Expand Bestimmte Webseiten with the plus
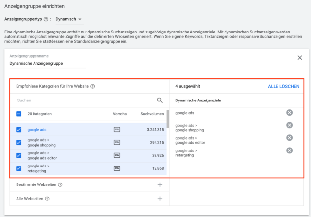The height and width of the screenshot is (217, 311). (x=160, y=184)
